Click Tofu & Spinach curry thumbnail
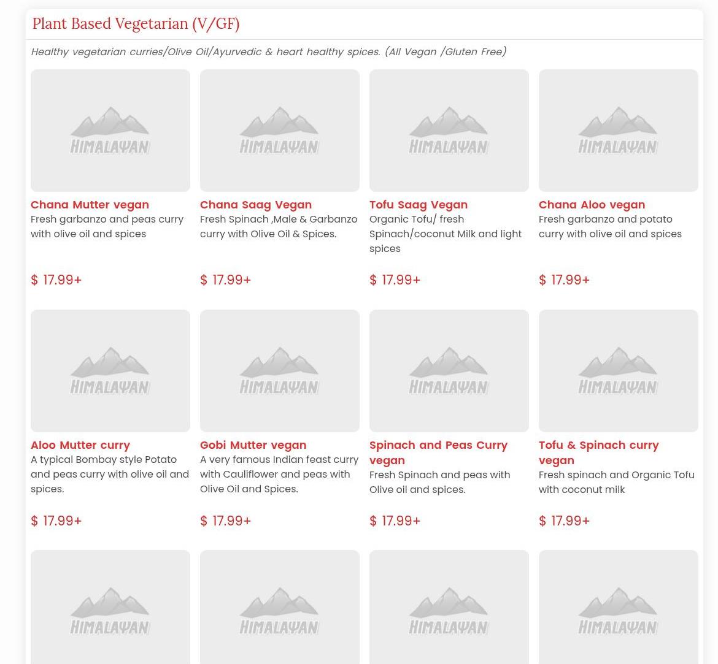Viewport: 718px width, 664px height. tap(619, 370)
